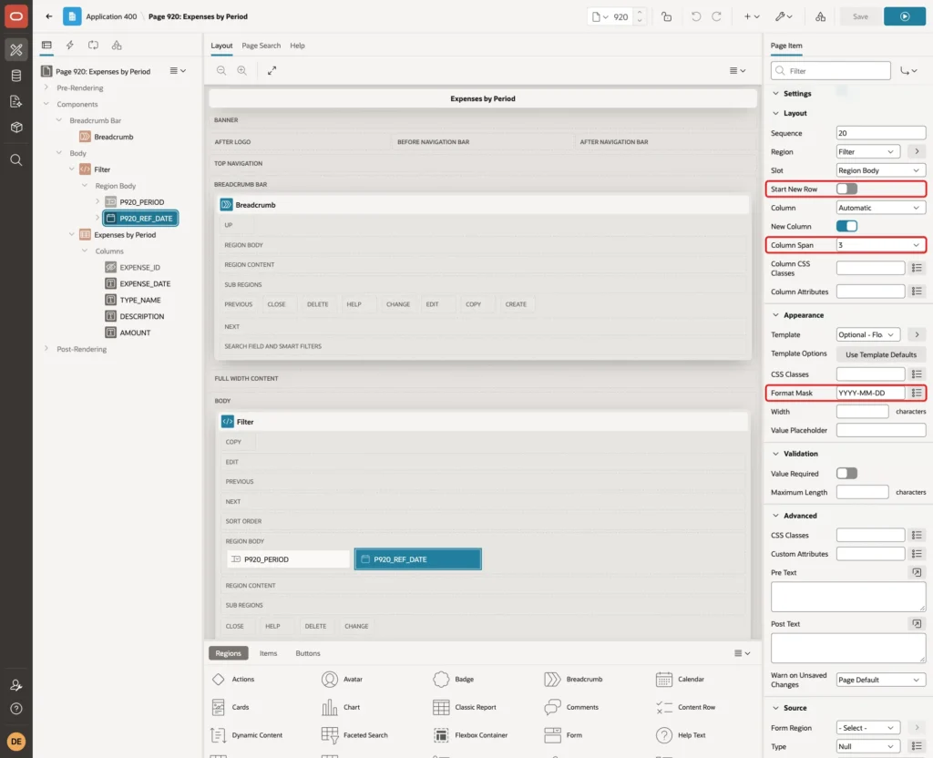Open SQL Workshop database icon in sidebar
The width and height of the screenshot is (933, 758).
(16, 76)
